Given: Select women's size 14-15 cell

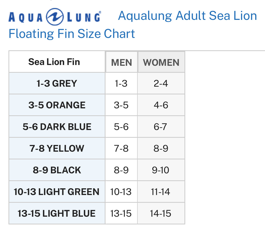Looking at the screenshot, I should (161, 214).
